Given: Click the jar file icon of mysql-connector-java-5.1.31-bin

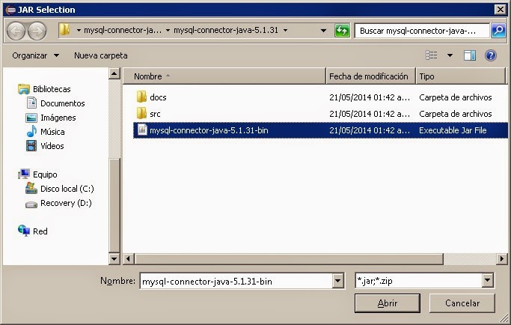Looking at the screenshot, I should coord(141,130).
